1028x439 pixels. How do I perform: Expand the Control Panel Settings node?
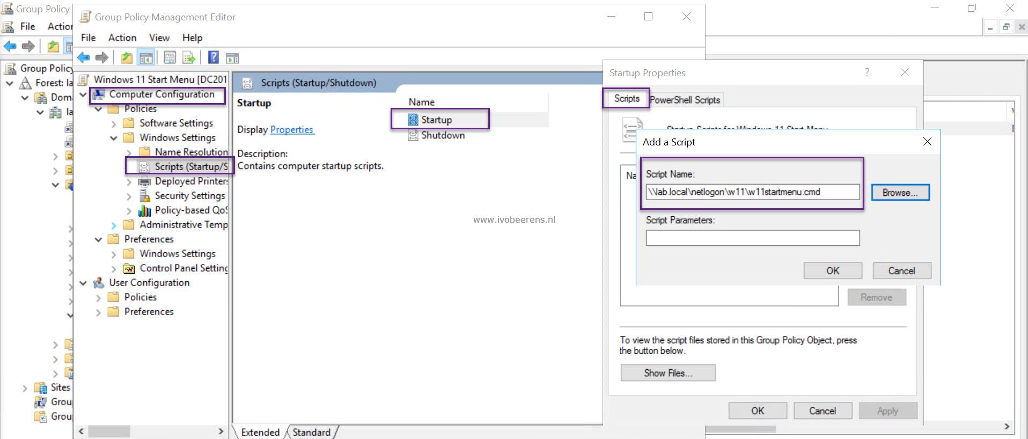pyautogui.click(x=113, y=268)
